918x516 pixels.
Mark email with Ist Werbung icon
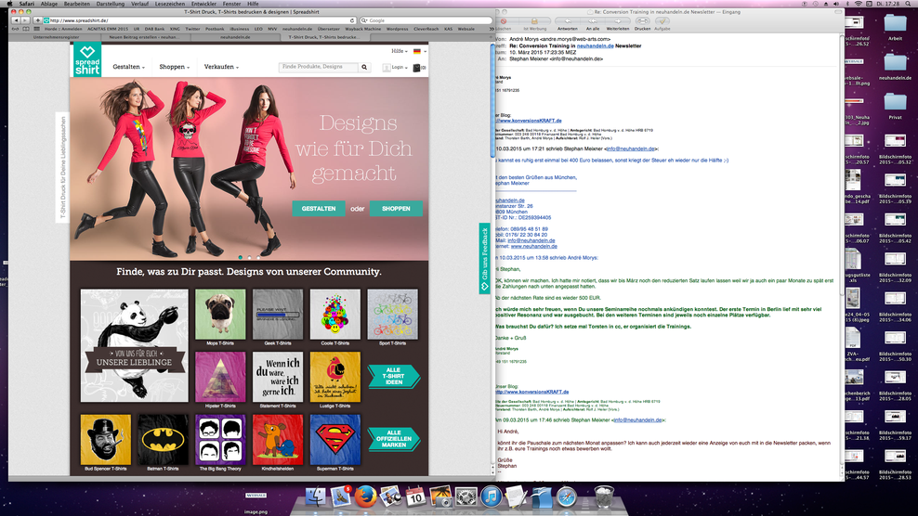click(534, 21)
